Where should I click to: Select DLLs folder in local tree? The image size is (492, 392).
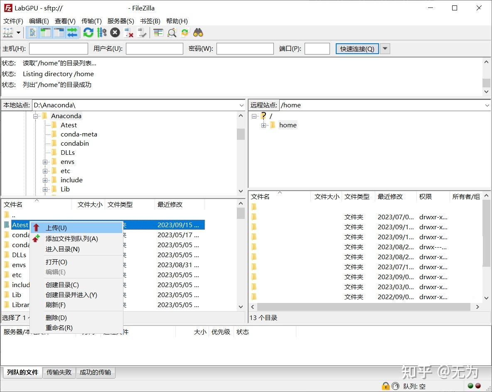(x=67, y=153)
